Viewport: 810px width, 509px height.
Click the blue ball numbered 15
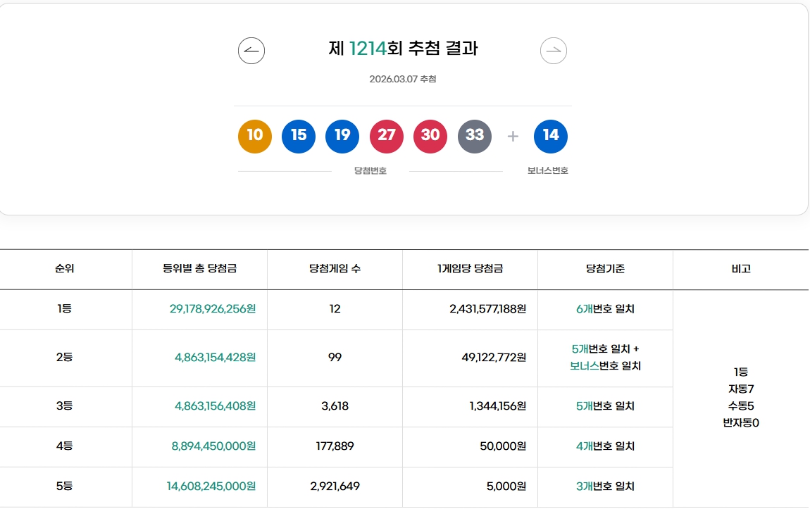tap(299, 136)
